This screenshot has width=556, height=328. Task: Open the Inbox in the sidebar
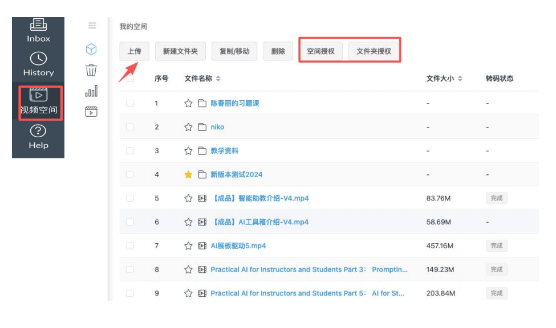tap(38, 30)
